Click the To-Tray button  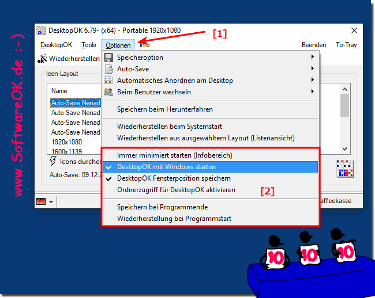pos(346,45)
